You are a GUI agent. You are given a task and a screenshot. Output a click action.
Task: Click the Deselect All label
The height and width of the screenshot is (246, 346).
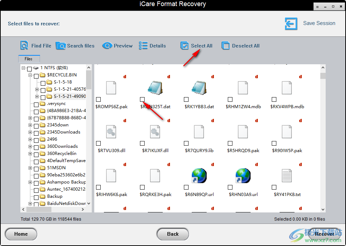246,46
